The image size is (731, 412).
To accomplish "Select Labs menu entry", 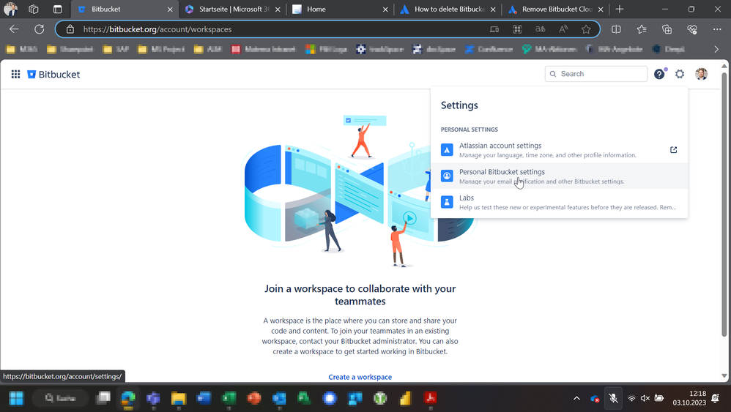I will coord(559,202).
